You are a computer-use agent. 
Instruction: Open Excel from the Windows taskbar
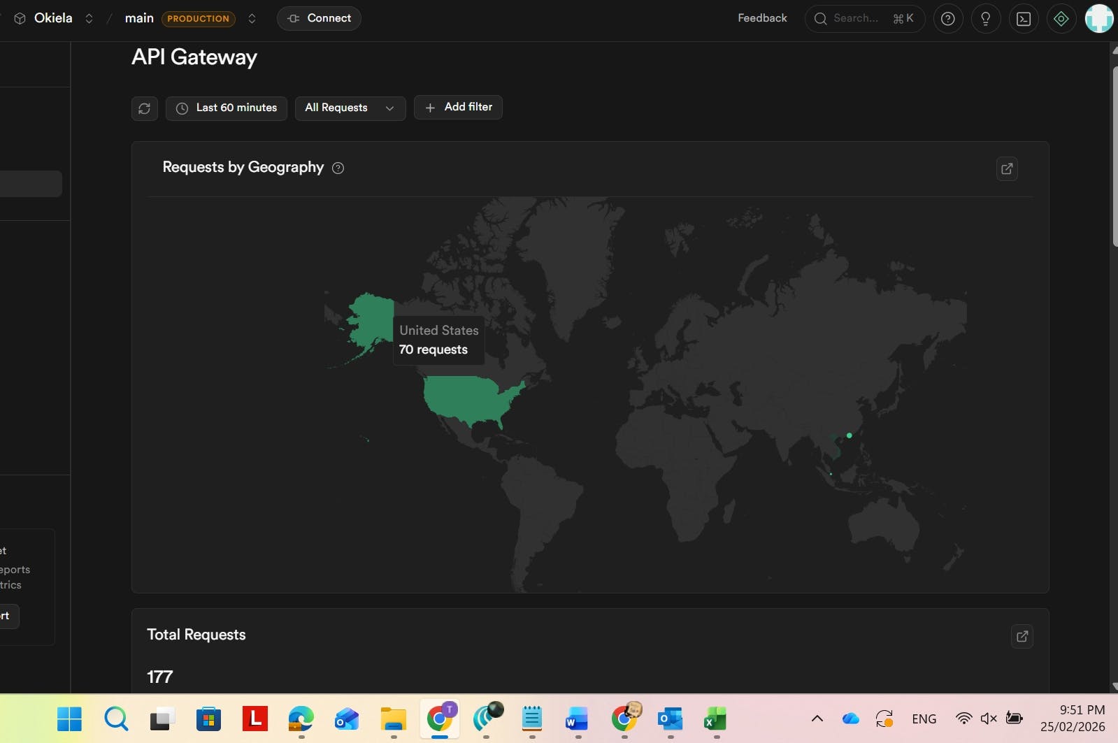(715, 719)
